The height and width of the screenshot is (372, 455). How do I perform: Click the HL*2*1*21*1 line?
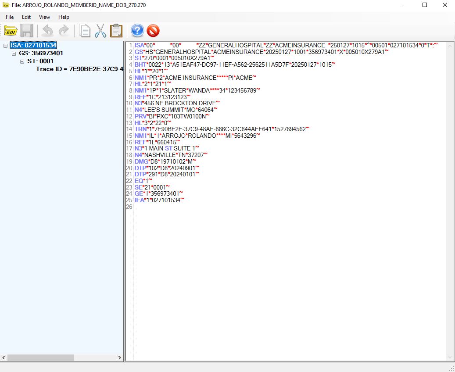point(153,84)
